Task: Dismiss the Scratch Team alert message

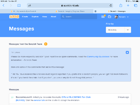Action: point(127,52)
